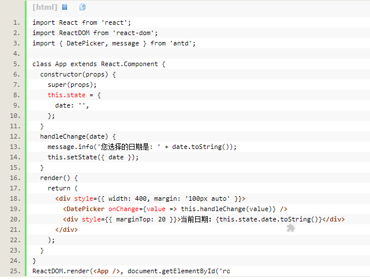Click line number 25 in the gutter
This screenshot has width=370, height=279.
[15, 270]
